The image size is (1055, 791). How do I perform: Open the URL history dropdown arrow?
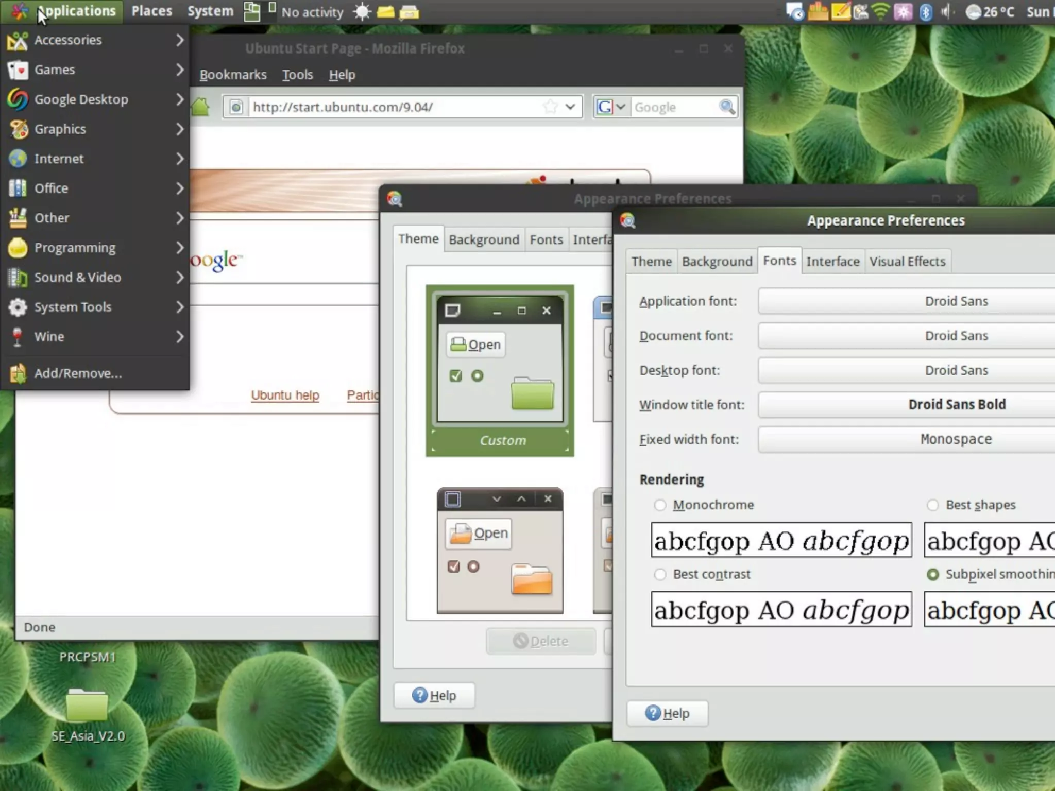(x=570, y=107)
